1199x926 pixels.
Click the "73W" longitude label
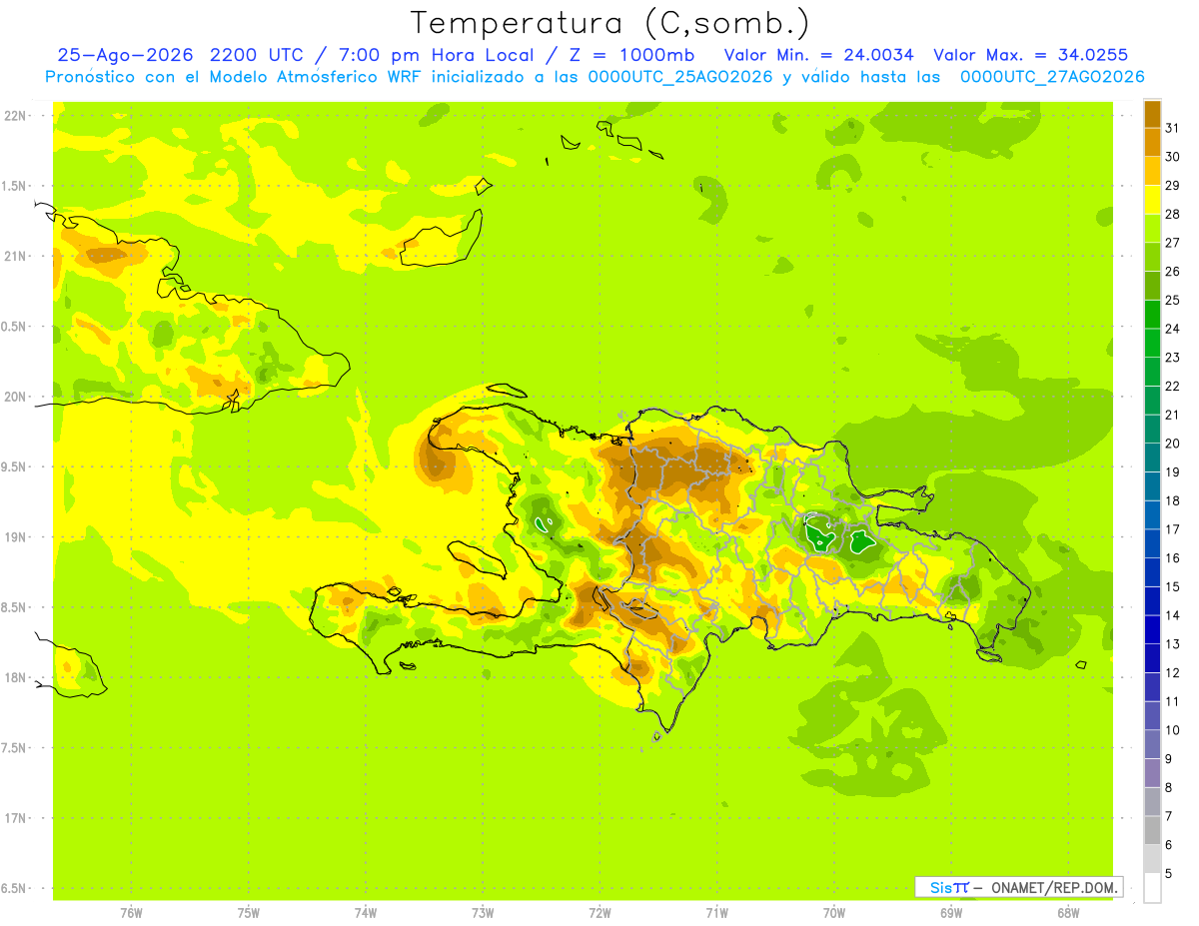483,913
